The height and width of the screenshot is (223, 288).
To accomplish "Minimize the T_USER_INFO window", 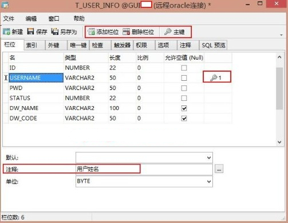I will tap(248, 4).
